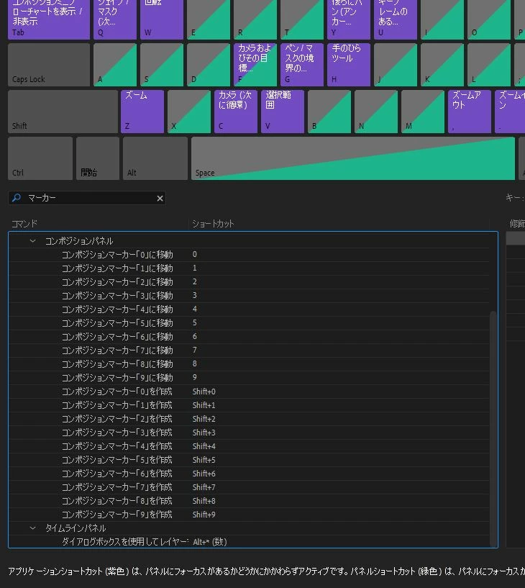Select the J key on keyboard layout
Image resolution: width=525 pixels, height=588 pixels.
point(396,65)
